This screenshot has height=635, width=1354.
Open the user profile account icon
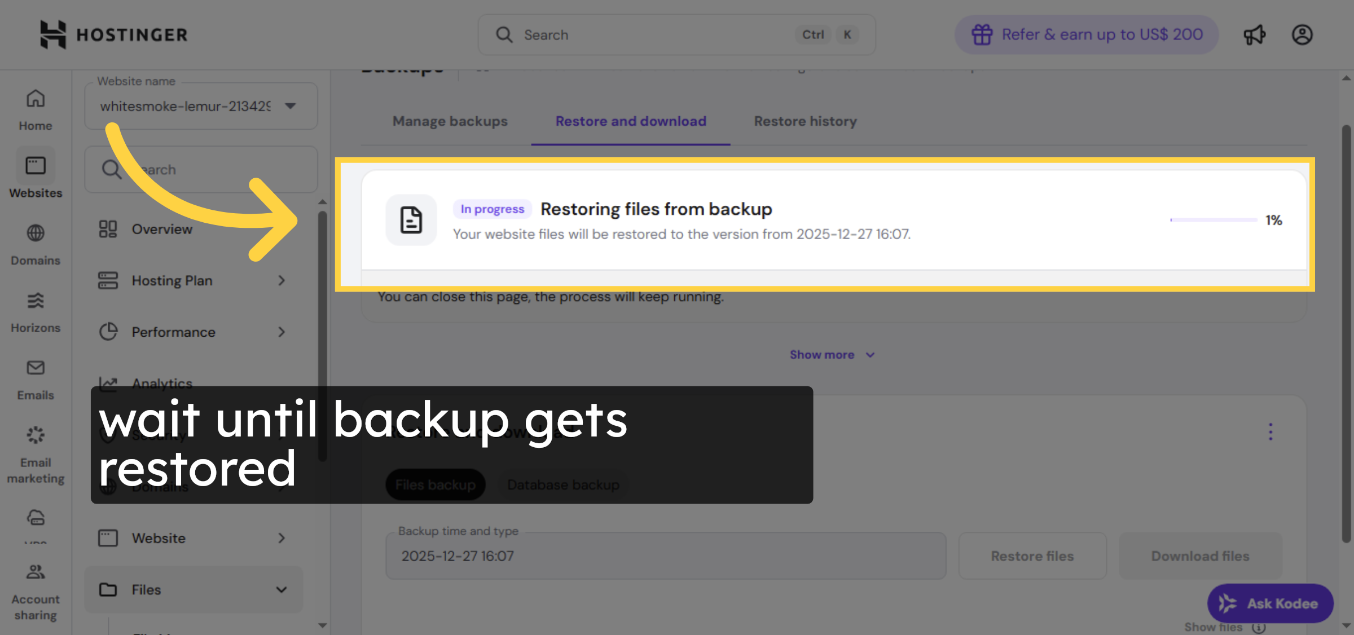[1302, 35]
